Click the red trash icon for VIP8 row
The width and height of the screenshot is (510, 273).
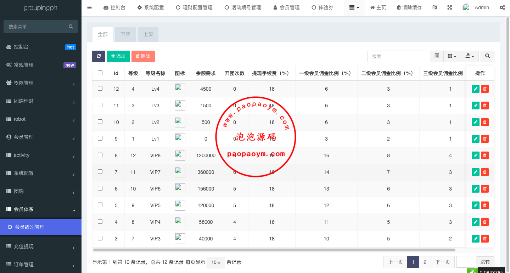coord(485,155)
